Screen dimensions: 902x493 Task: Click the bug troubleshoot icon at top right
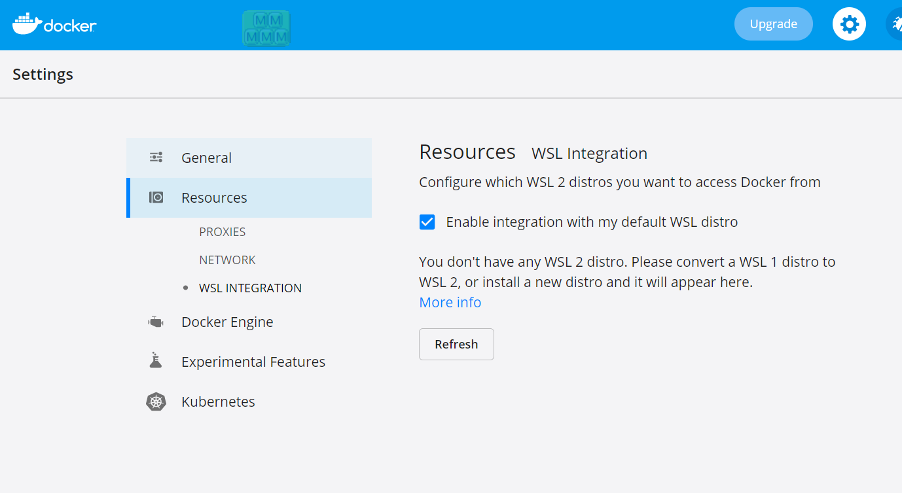tap(894, 24)
